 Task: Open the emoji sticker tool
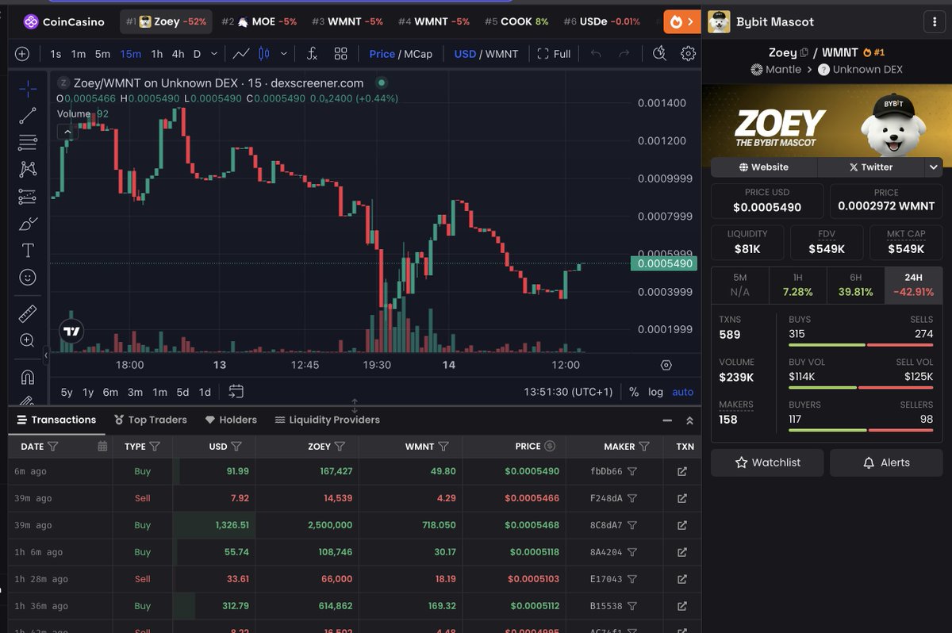(x=26, y=276)
